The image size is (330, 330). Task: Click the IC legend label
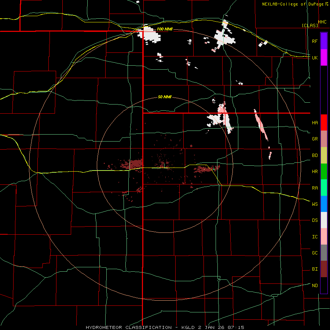[315, 237]
